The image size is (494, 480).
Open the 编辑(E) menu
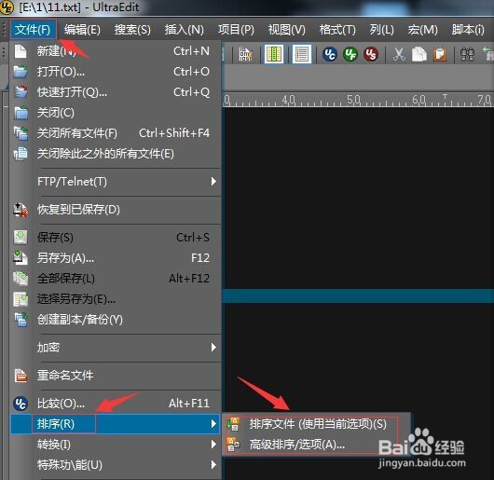click(x=82, y=30)
